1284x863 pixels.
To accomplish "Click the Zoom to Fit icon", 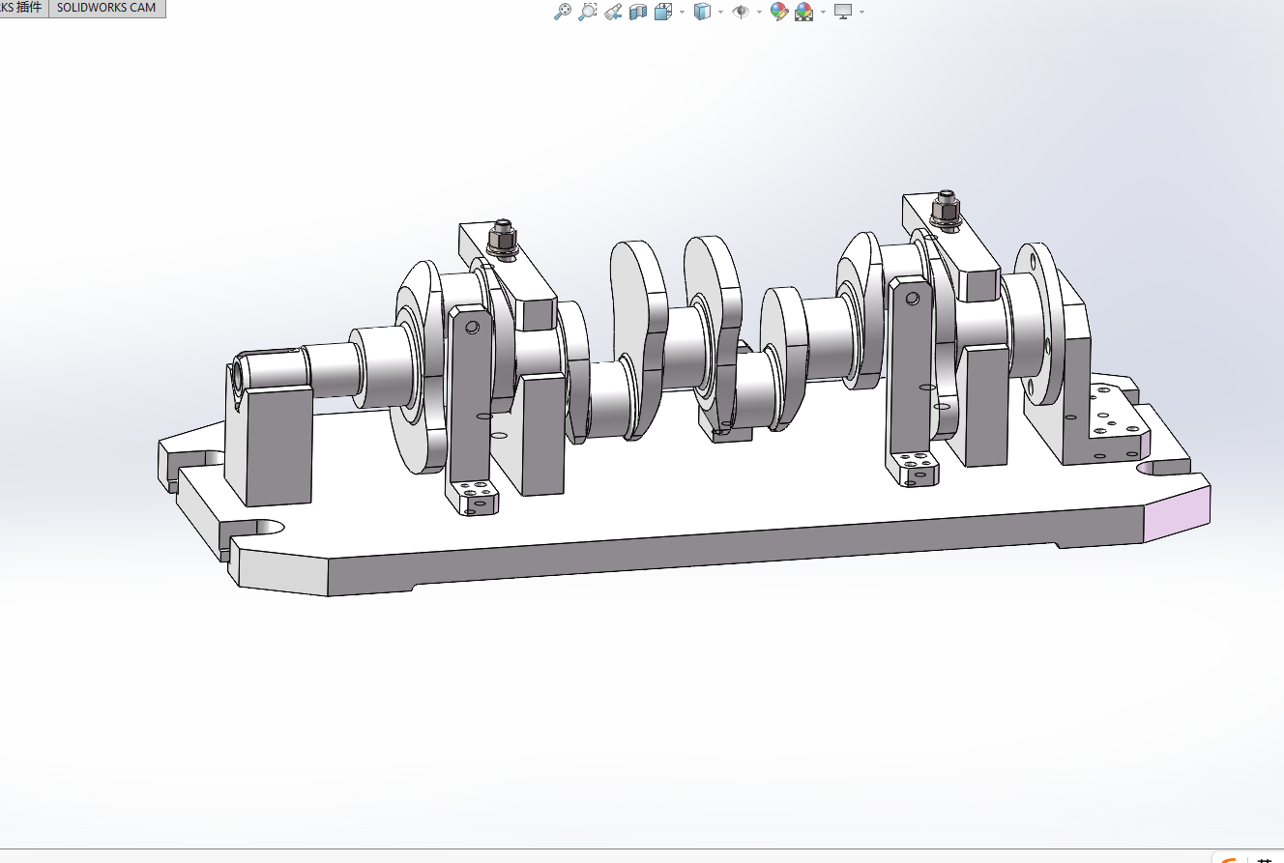I will [x=562, y=12].
